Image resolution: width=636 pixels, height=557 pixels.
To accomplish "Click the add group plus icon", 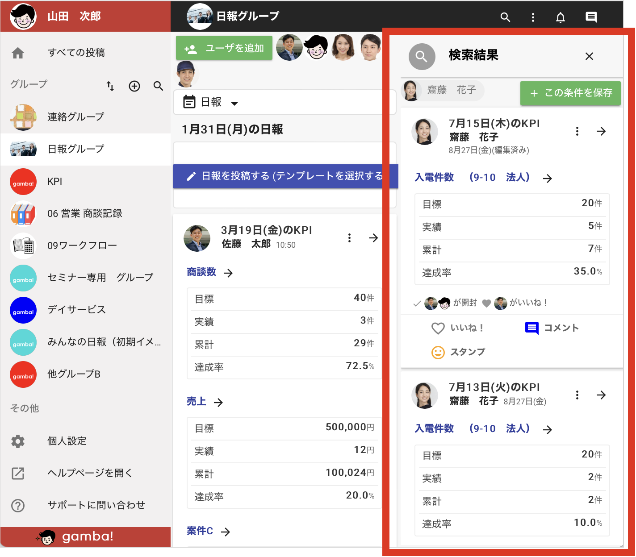I will tap(134, 86).
